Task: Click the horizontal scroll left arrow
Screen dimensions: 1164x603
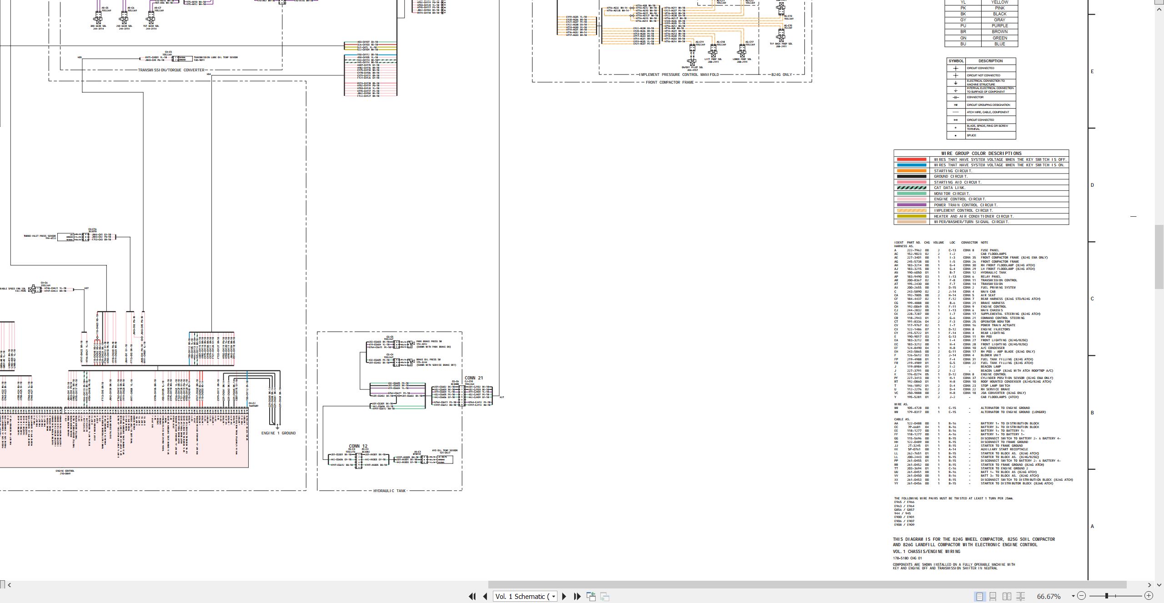Action: click(x=10, y=585)
